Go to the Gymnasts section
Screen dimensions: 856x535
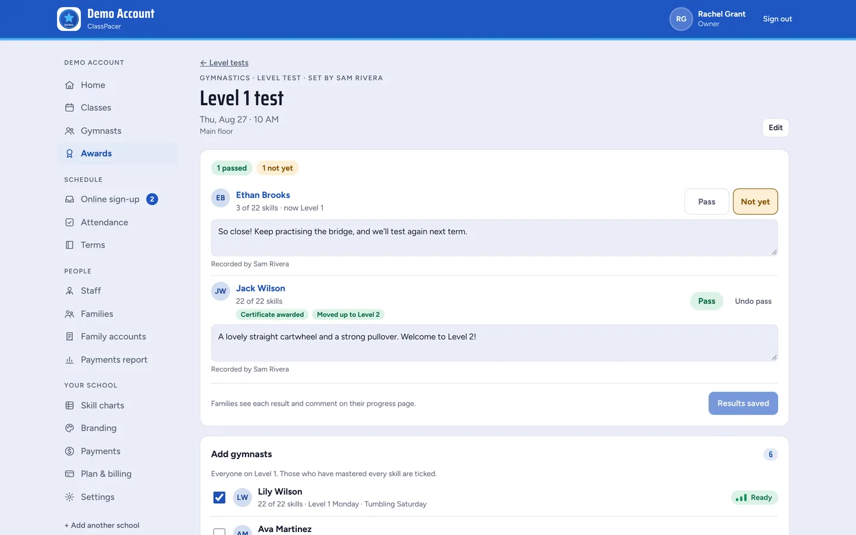pyautogui.click(x=118, y=131)
